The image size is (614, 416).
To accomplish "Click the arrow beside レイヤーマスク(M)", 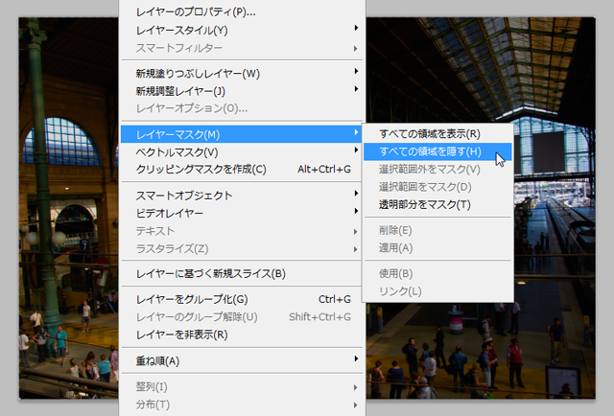I will click(356, 132).
